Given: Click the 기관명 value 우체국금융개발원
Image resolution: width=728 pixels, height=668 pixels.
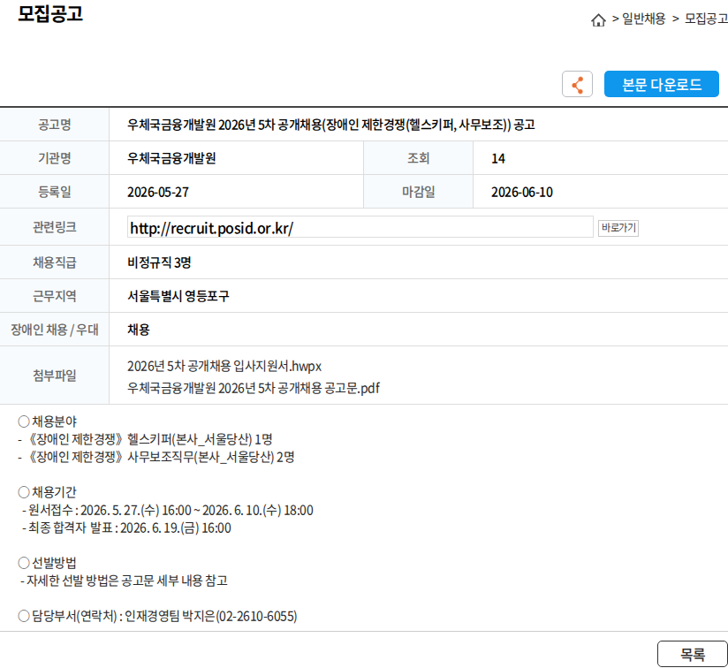Looking at the screenshot, I should [x=171, y=158].
